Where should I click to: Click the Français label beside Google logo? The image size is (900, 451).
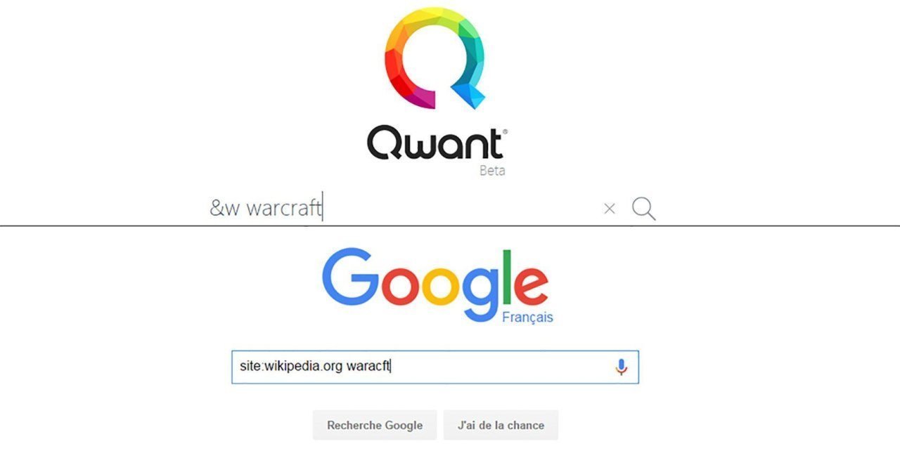point(527,318)
